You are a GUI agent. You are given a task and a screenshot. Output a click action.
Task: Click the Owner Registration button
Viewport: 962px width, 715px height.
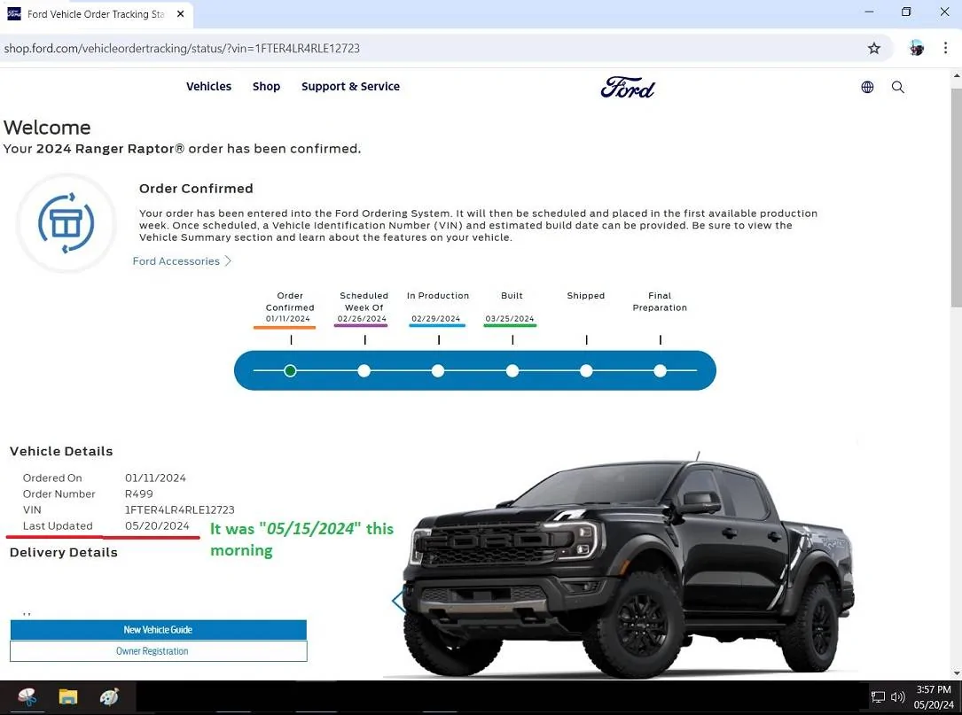click(159, 651)
